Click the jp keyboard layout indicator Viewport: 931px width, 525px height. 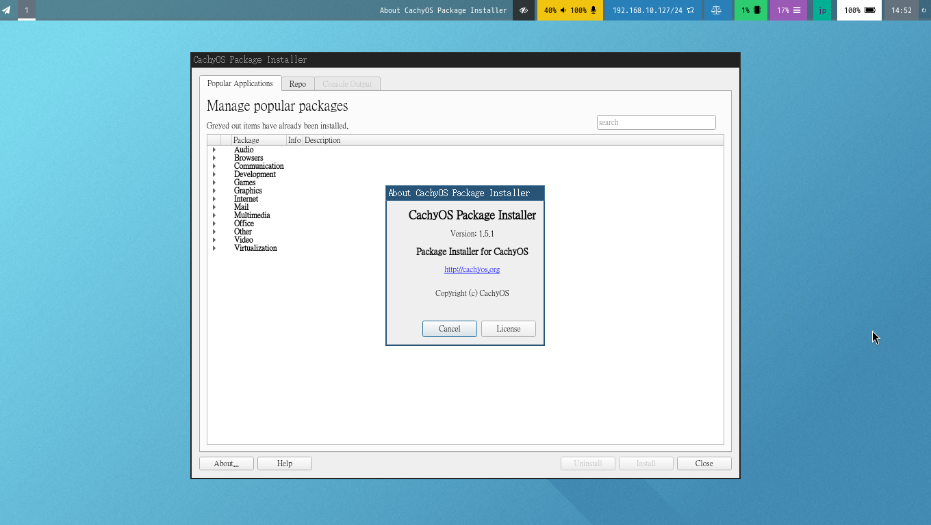point(822,10)
